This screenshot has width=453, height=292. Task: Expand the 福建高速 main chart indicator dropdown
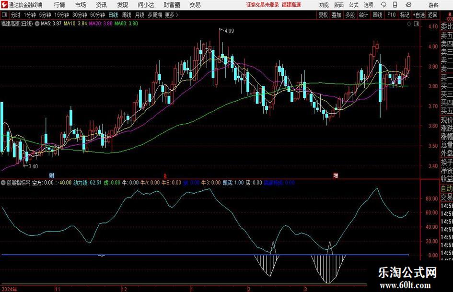coord(37,23)
